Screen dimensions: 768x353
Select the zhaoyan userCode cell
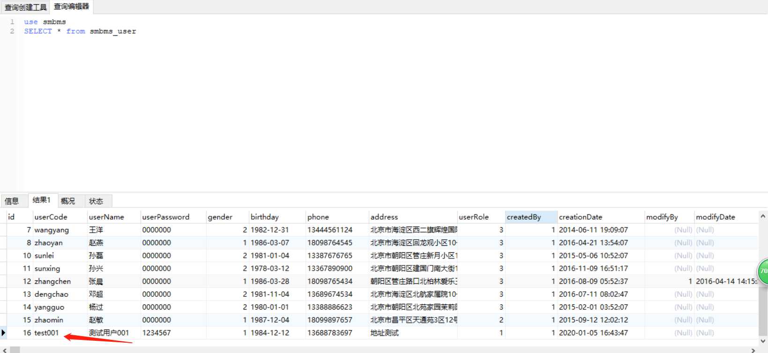tap(60, 243)
